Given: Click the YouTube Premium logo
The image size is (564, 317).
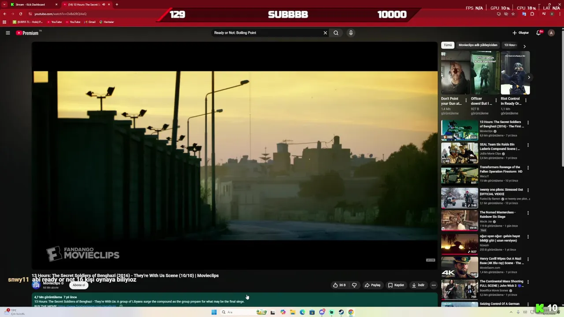Looking at the screenshot, I should coord(28,33).
